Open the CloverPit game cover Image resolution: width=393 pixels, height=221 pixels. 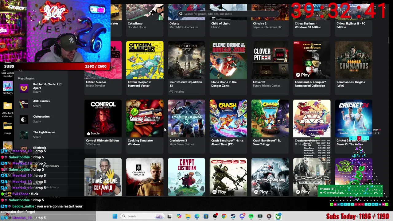[270, 60]
